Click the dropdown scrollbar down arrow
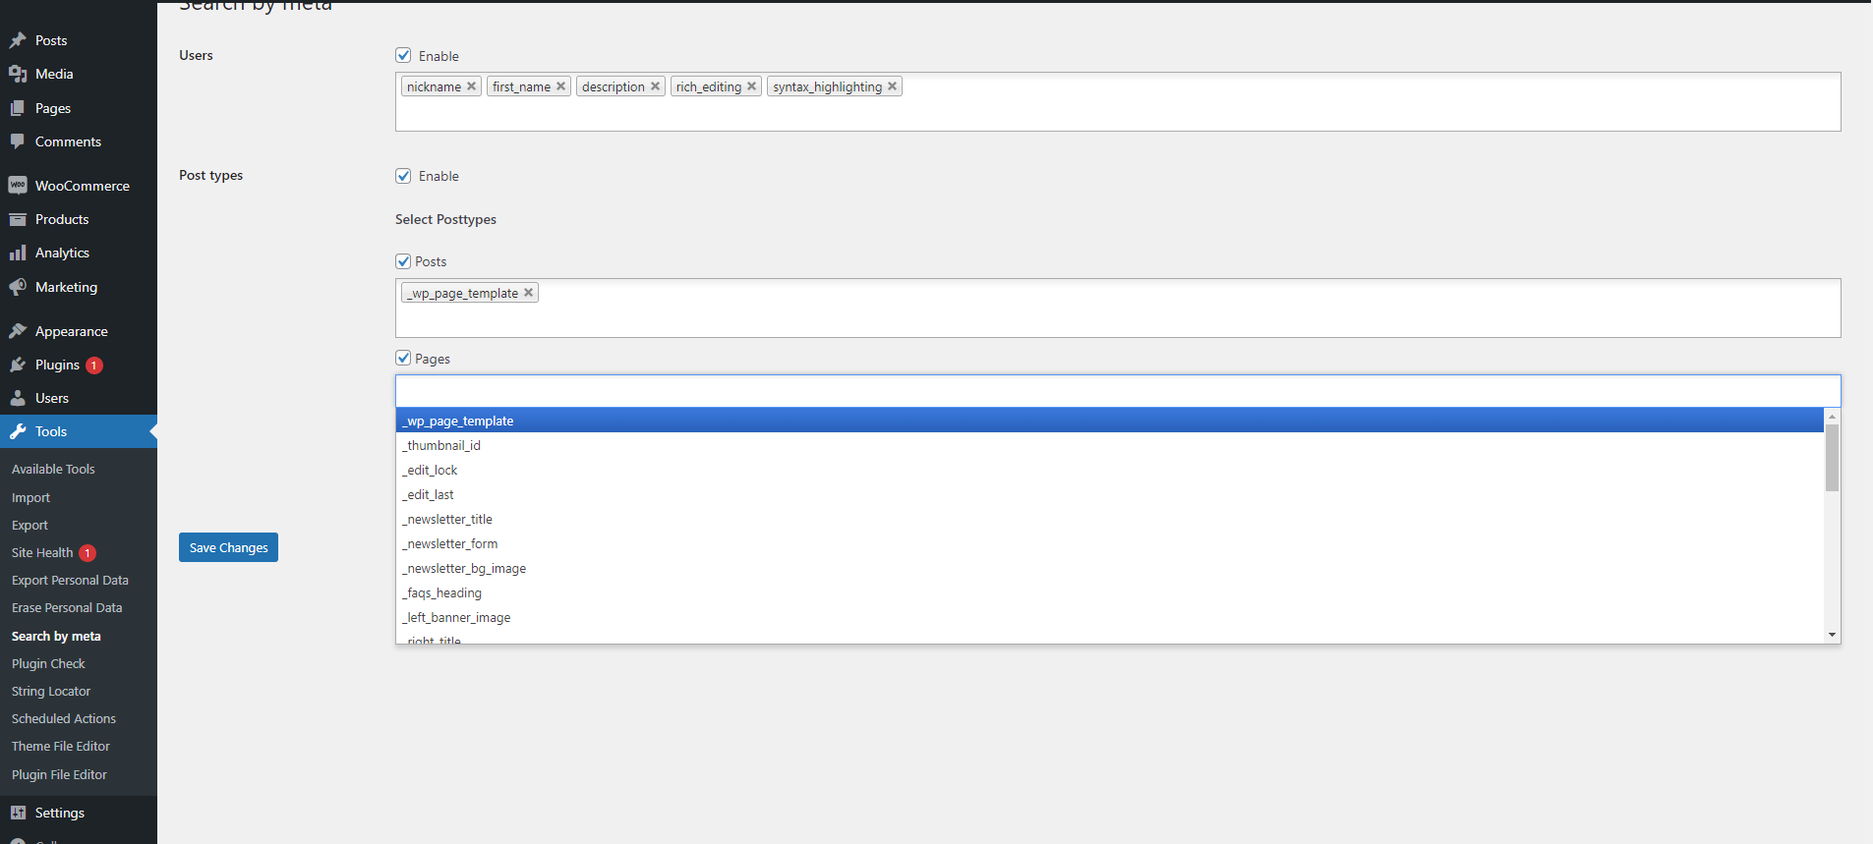The height and width of the screenshot is (844, 1873). click(x=1832, y=635)
